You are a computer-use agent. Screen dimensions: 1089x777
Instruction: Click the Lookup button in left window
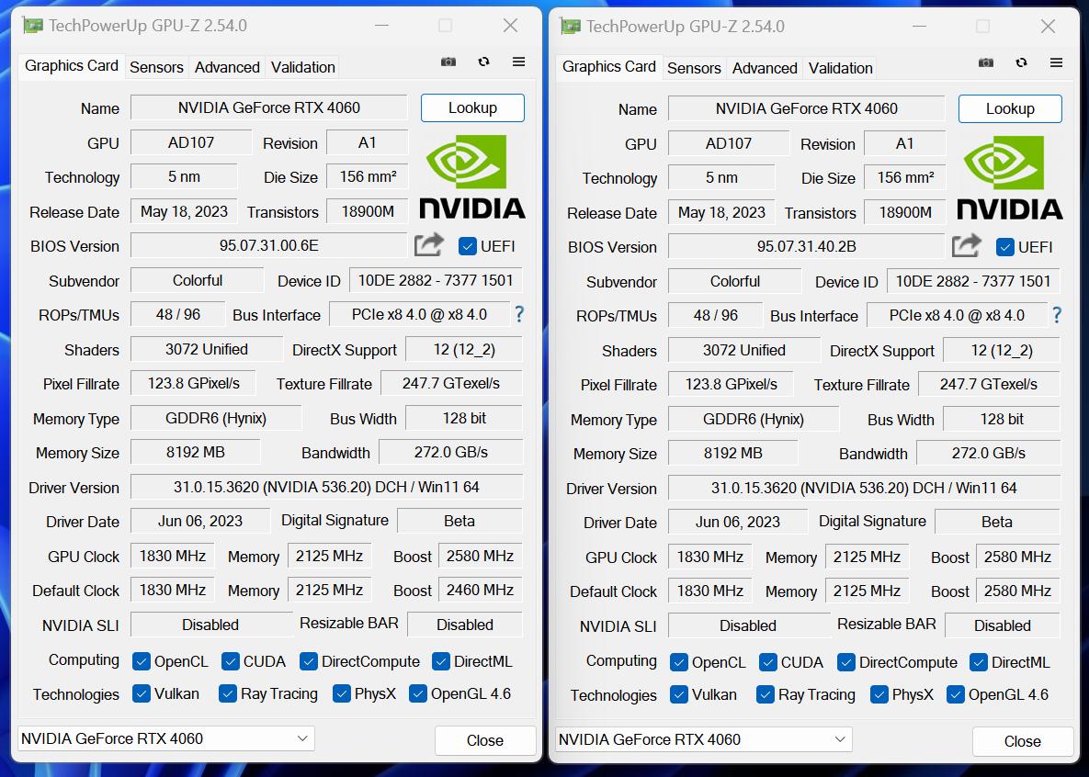[x=472, y=107]
